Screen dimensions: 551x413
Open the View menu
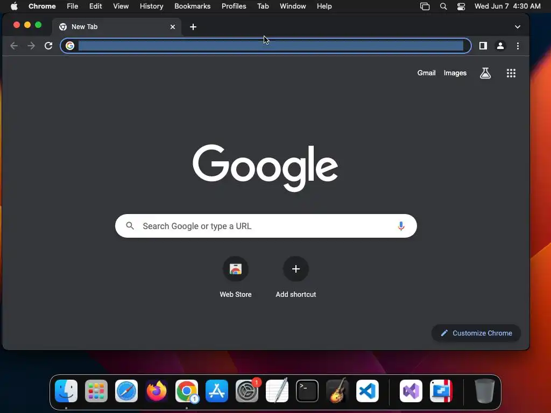click(x=121, y=6)
